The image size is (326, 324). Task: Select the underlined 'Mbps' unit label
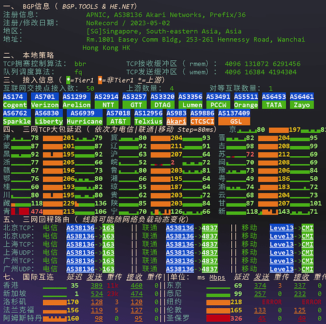pyautogui.click(x=218, y=277)
